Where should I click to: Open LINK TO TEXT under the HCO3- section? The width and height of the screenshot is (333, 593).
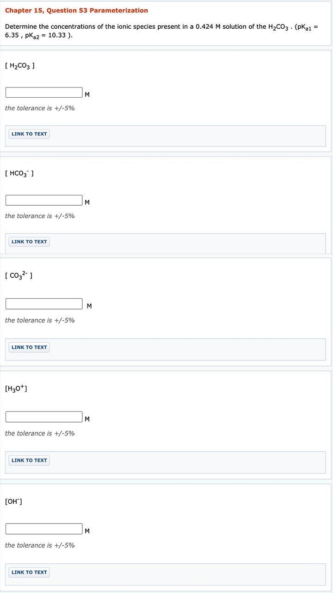tap(29, 241)
